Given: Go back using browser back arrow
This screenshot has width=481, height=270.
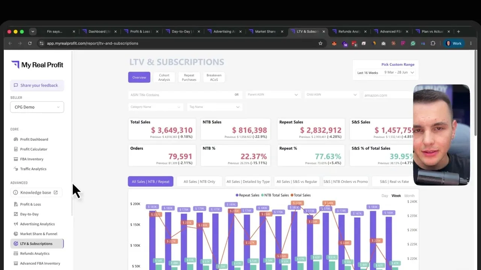Looking at the screenshot, I should click(10, 43).
